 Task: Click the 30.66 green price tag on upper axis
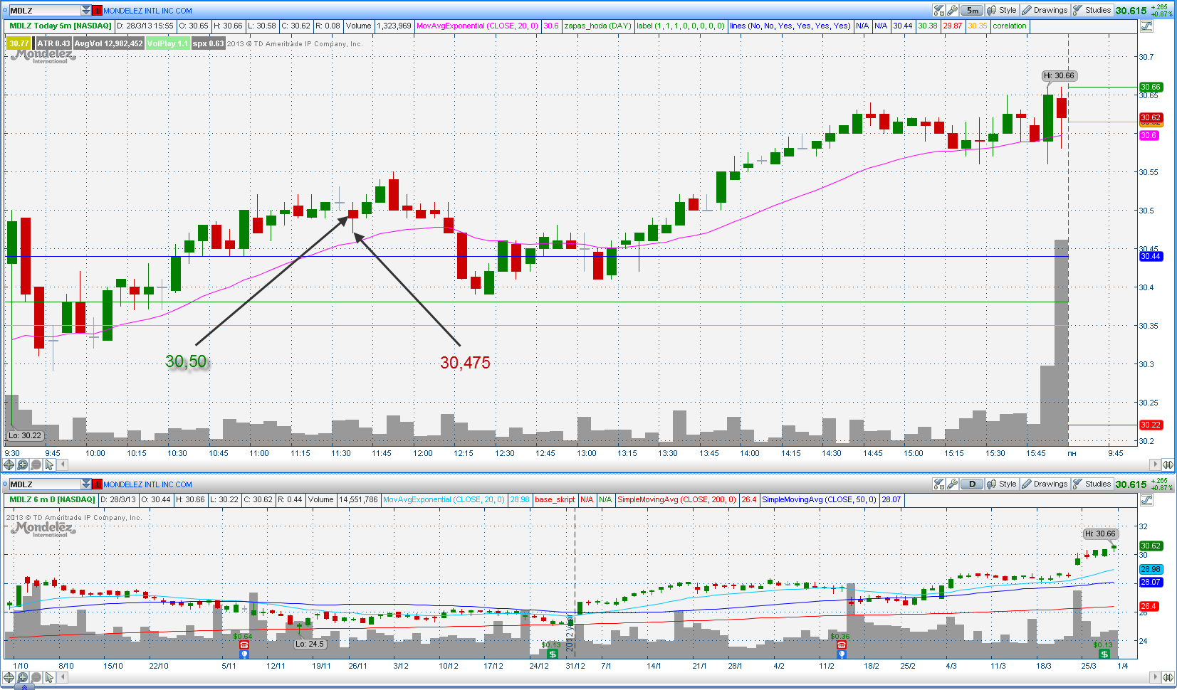point(1151,87)
